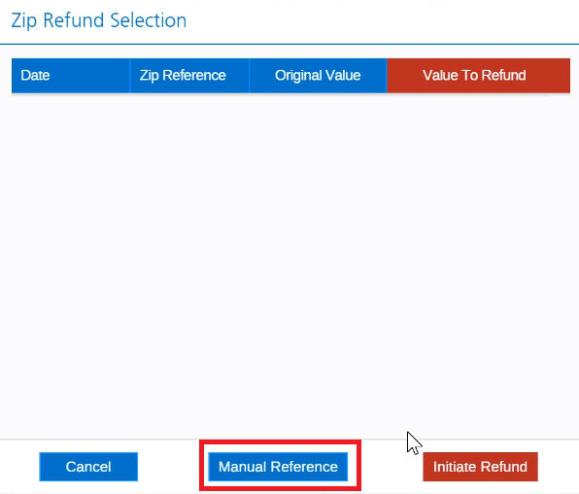Click the red Value To Refund column
The height and width of the screenshot is (494, 579).
click(x=479, y=76)
